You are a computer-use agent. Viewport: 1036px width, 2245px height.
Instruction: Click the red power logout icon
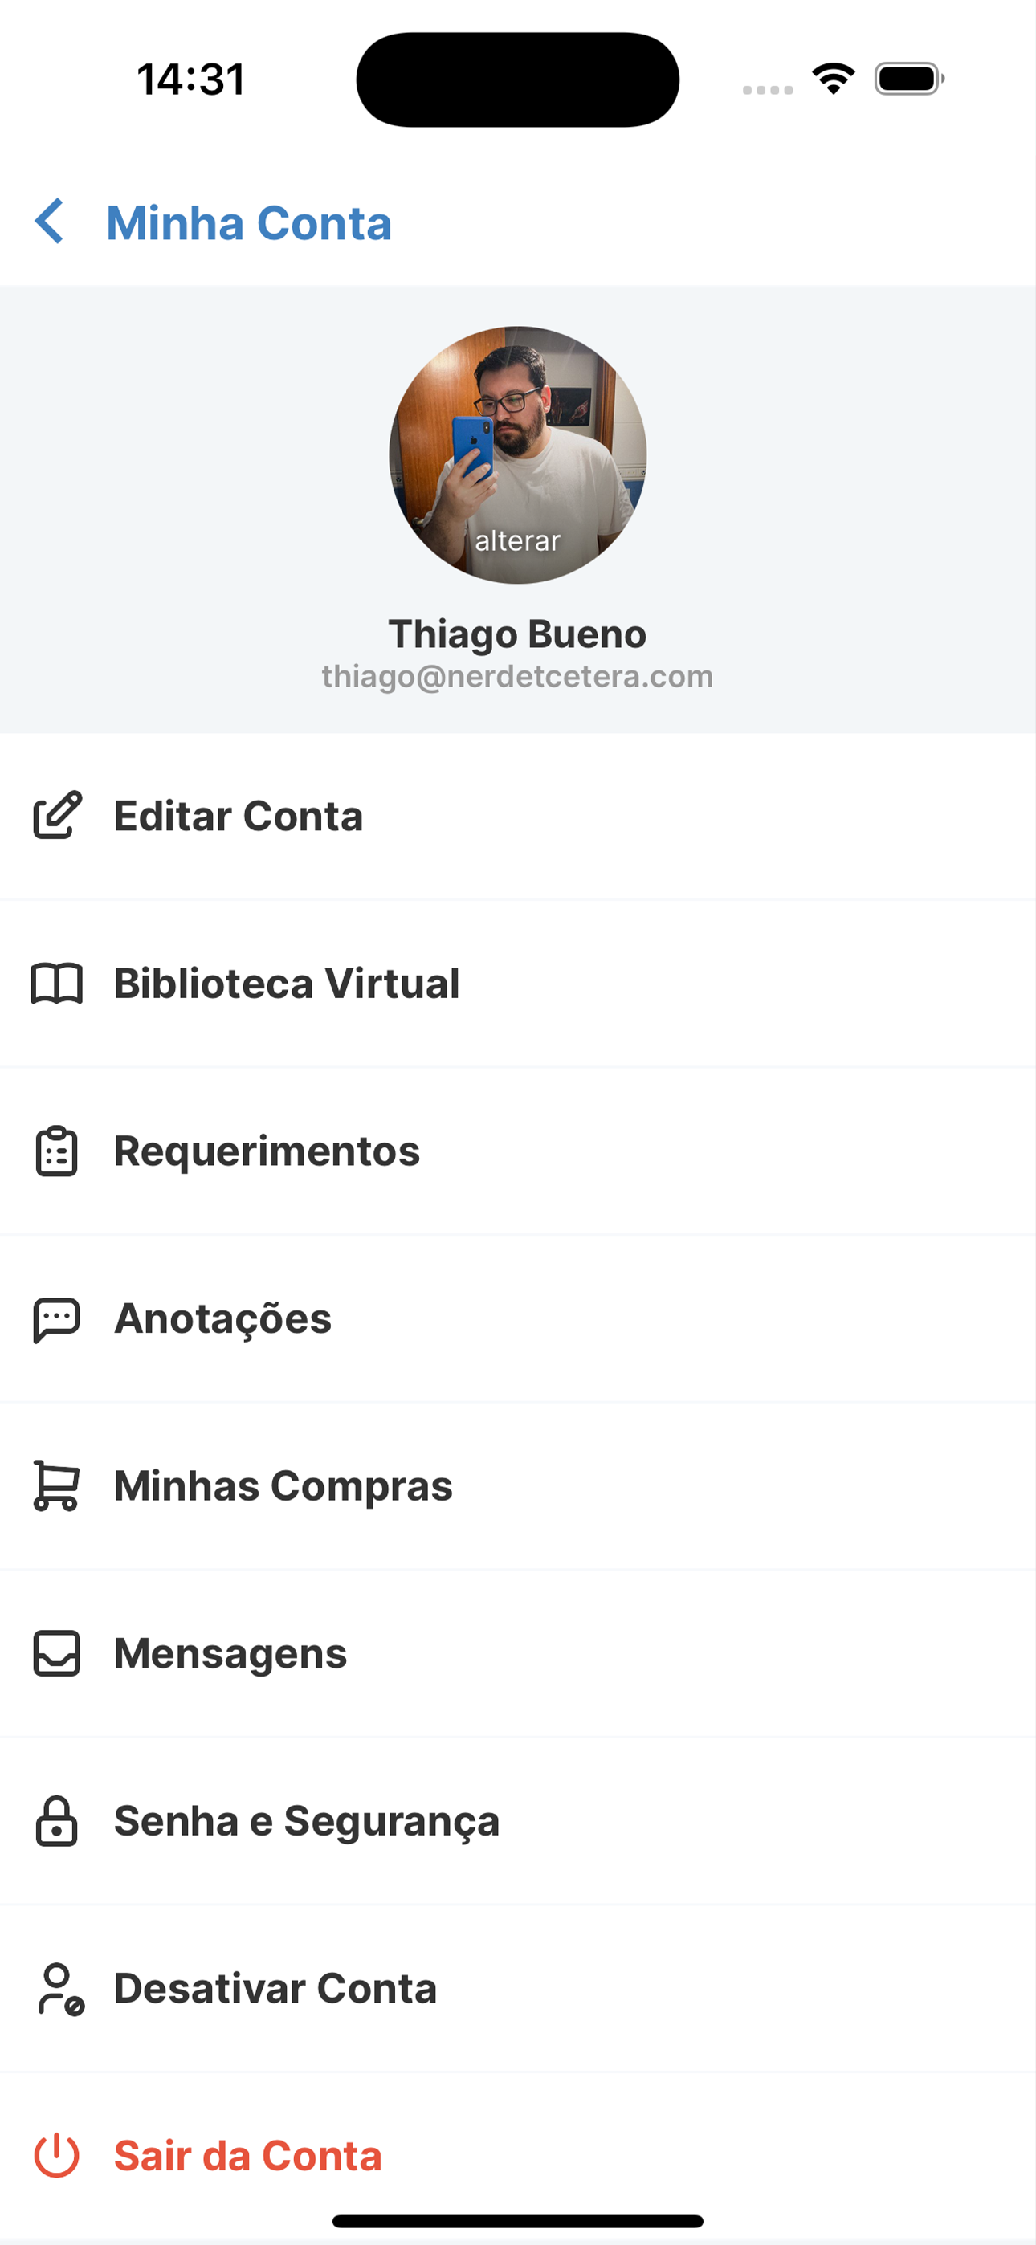(x=57, y=2155)
